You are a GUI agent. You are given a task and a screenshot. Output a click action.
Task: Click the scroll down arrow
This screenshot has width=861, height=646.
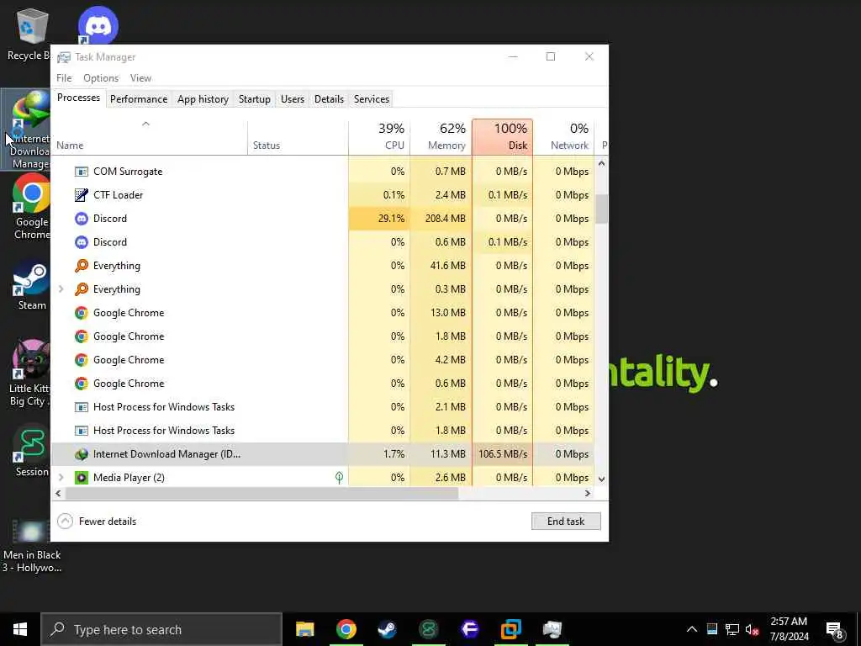pos(601,479)
